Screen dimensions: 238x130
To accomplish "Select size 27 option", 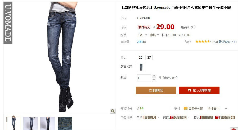I will pos(149,58).
